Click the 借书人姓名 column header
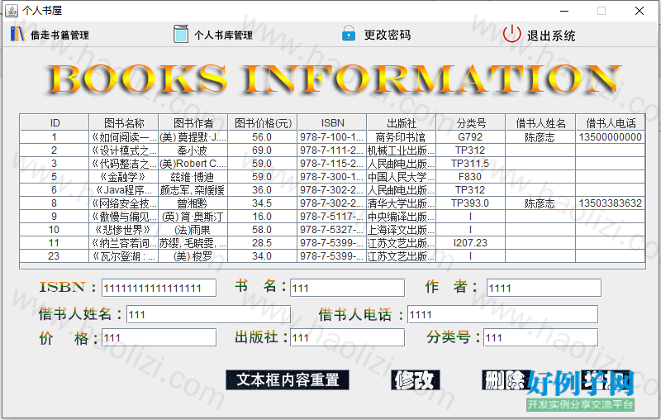This screenshot has height=420, width=661. [x=541, y=122]
